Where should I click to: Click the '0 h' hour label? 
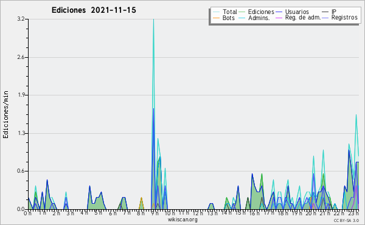pyautogui.click(x=28, y=213)
